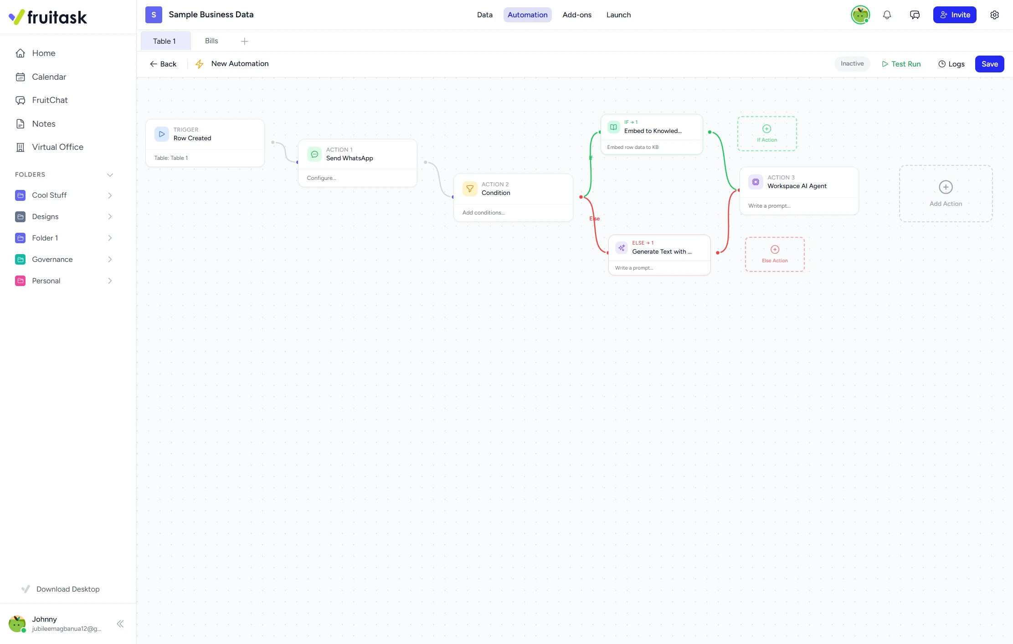Expand the Cool Stuff folder
Viewport: 1013px width, 644px height.
click(110, 195)
